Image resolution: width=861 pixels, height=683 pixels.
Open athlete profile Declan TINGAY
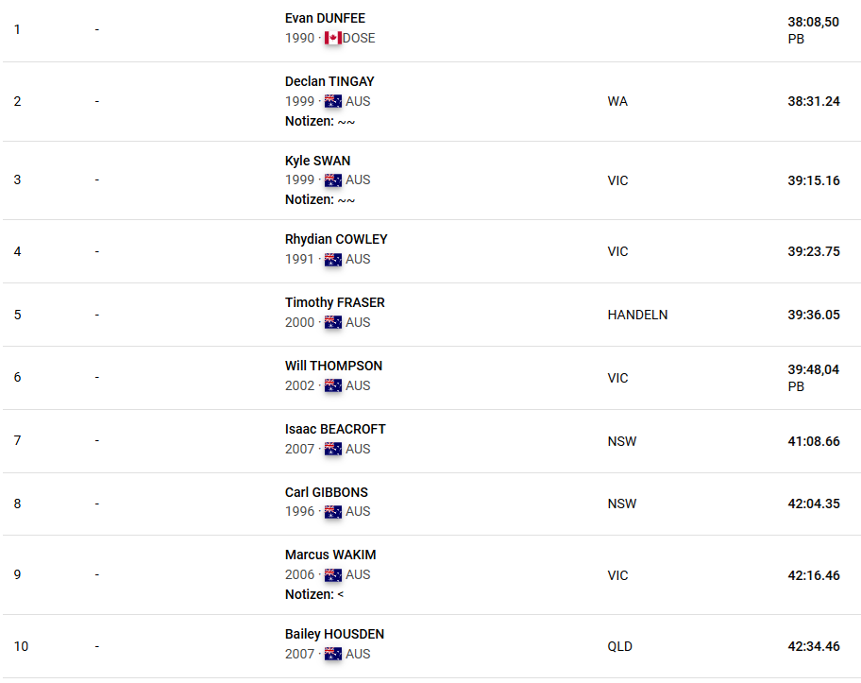(329, 81)
